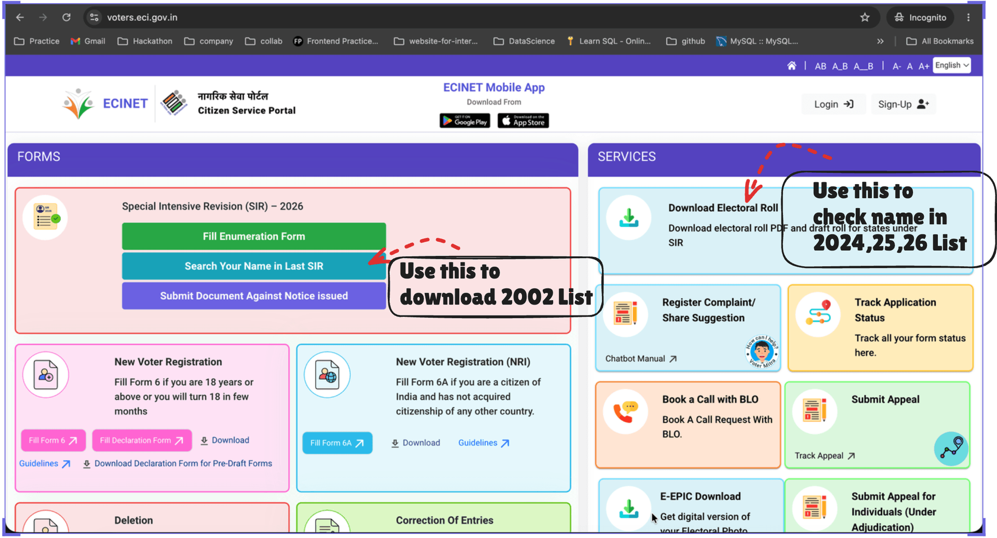Expand the hidden bookmarks chevron

[880, 41]
